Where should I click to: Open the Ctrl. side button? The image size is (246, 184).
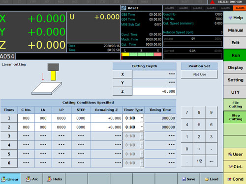235,167
